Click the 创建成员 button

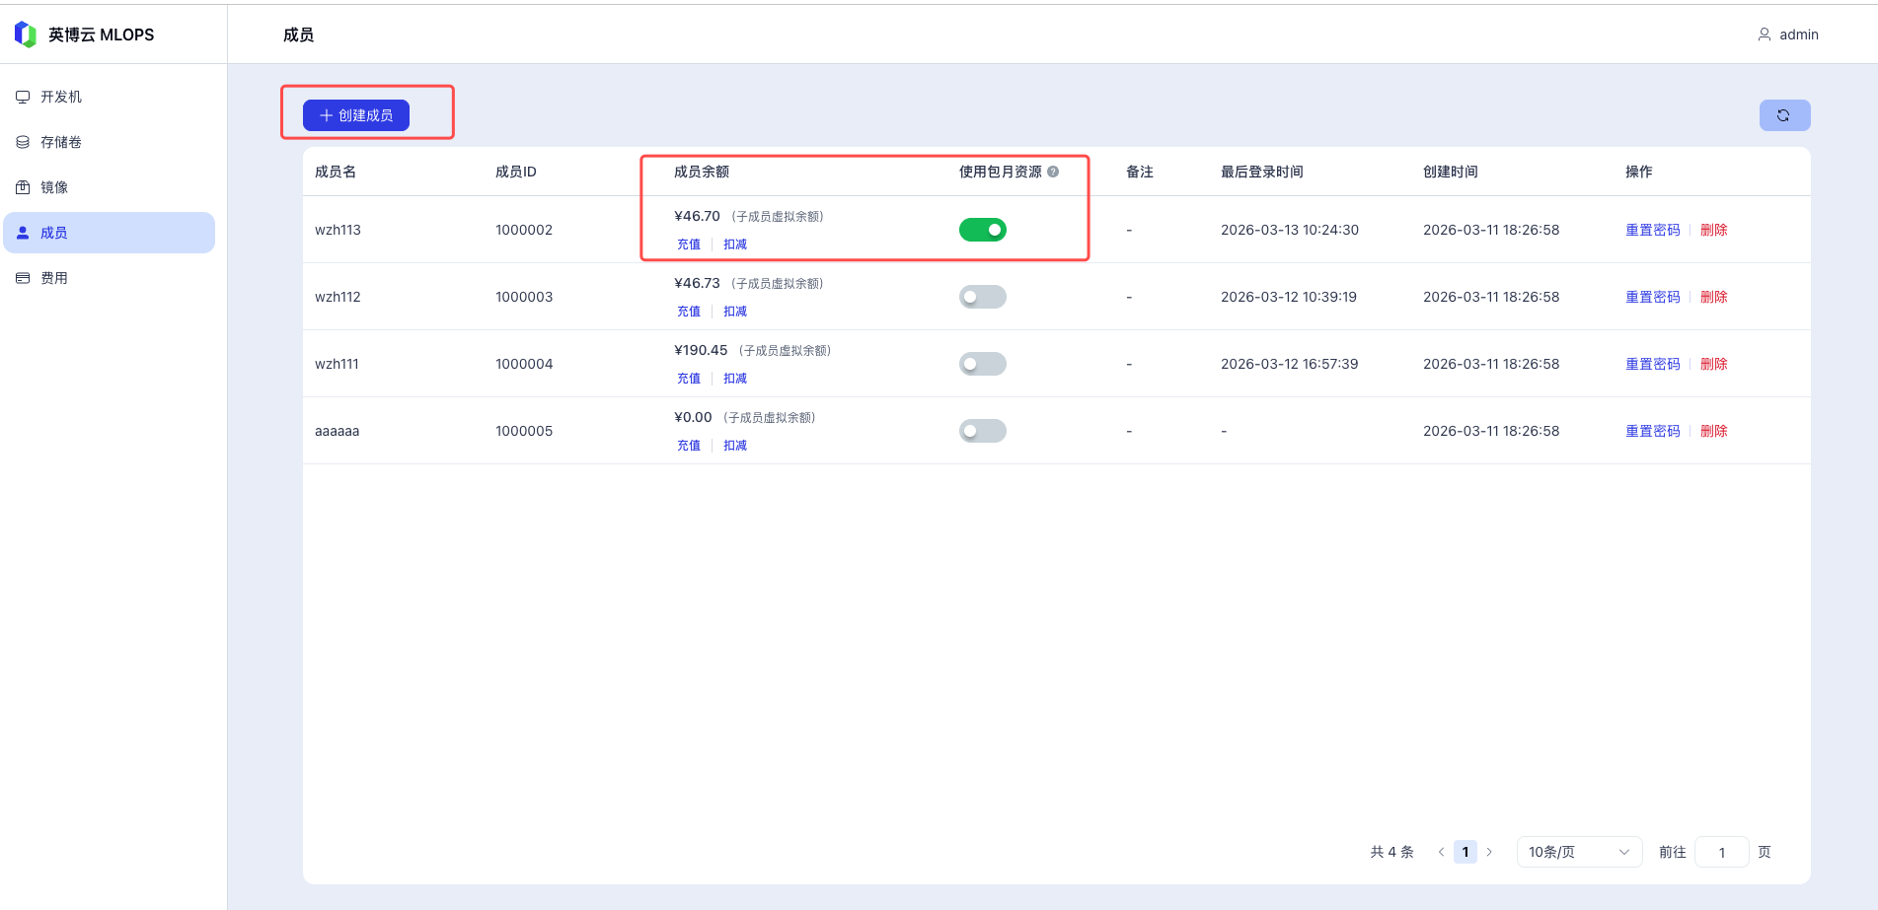point(355,115)
